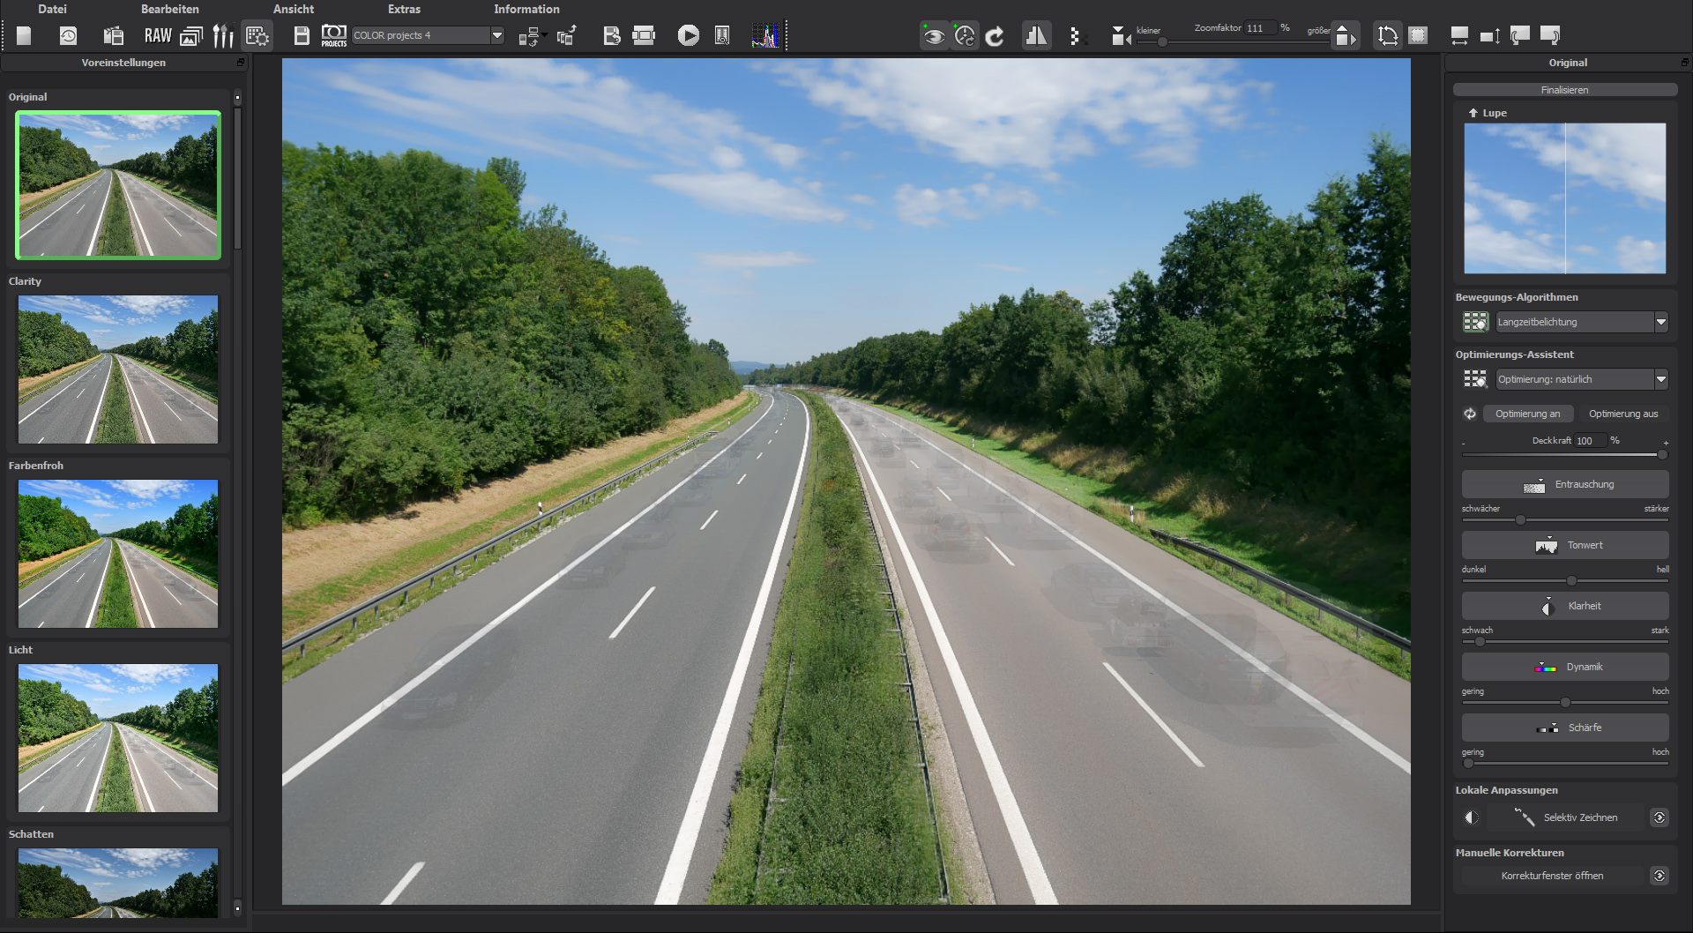Screen dimensions: 1693x933
Task: Undock the Voreinstellungen panel
Action: tap(241, 63)
